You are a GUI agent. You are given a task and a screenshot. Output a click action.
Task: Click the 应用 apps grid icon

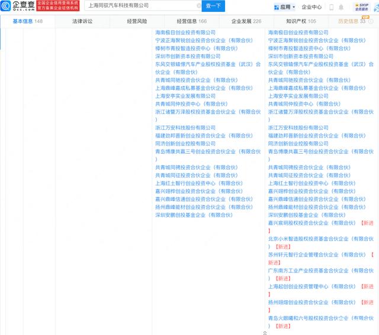click(x=277, y=7)
